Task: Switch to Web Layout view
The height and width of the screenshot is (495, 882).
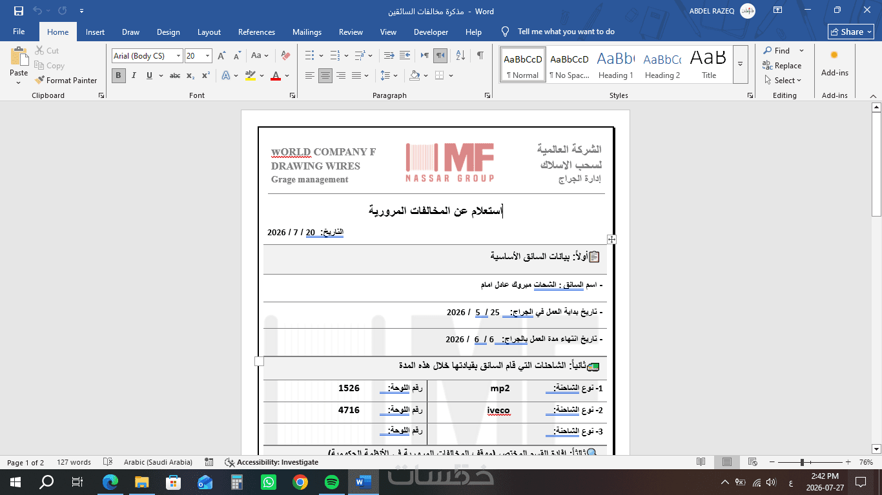Action: pyautogui.click(x=753, y=462)
